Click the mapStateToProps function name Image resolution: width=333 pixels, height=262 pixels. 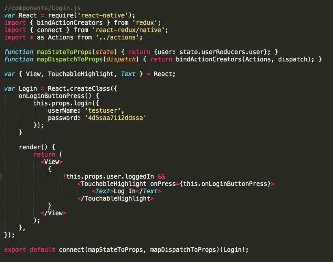64,52
